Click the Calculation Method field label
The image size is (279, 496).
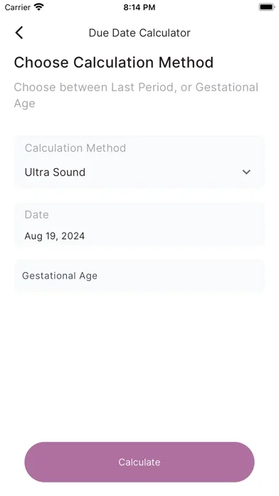tap(75, 148)
